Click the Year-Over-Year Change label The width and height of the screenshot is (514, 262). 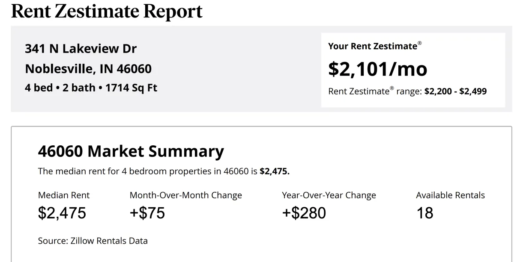[x=329, y=195]
